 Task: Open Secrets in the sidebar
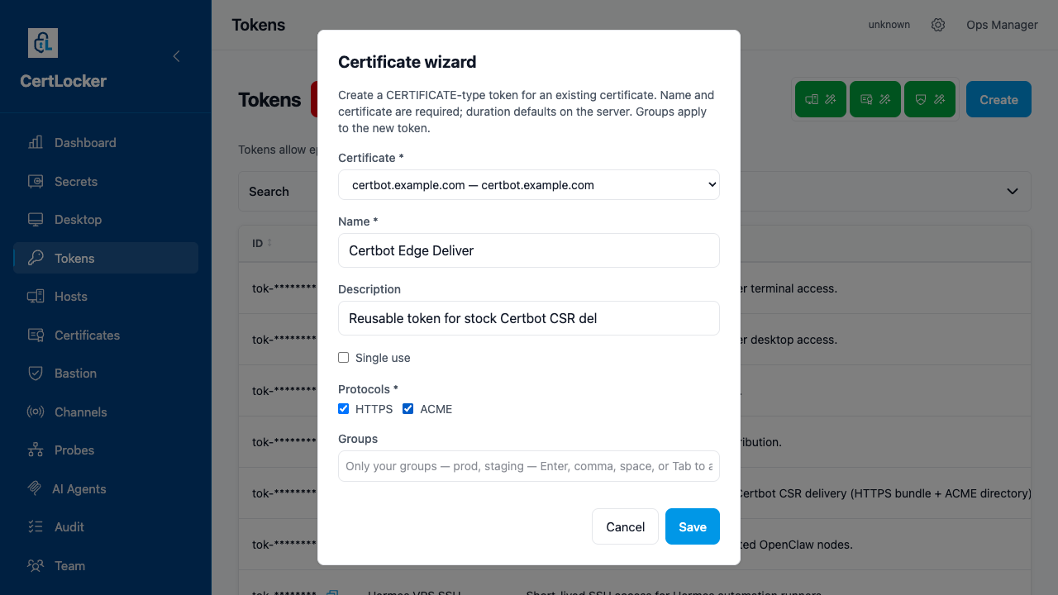point(106,182)
